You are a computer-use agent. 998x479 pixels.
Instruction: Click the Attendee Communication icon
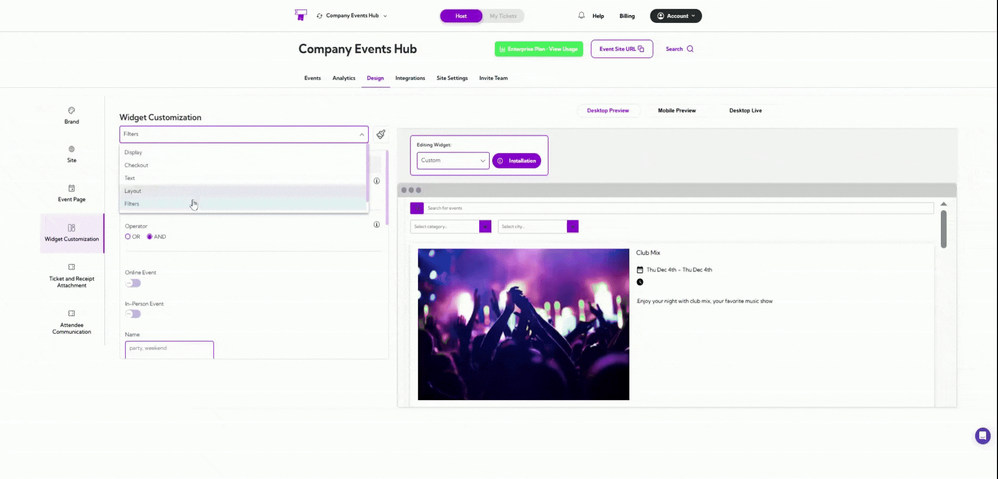[72, 313]
